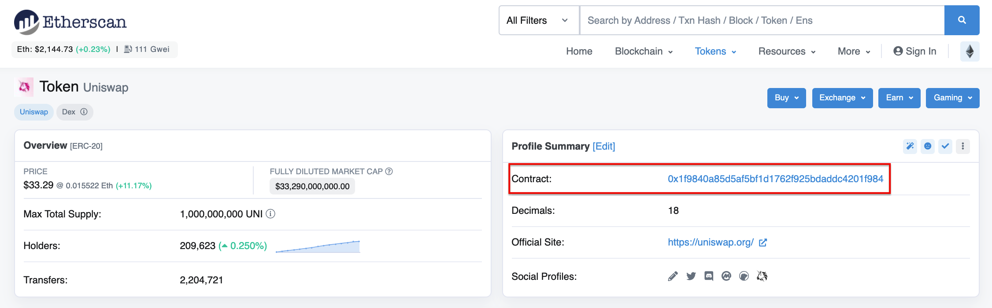Open the Buy dropdown button
The width and height of the screenshot is (992, 308).
pyautogui.click(x=786, y=98)
